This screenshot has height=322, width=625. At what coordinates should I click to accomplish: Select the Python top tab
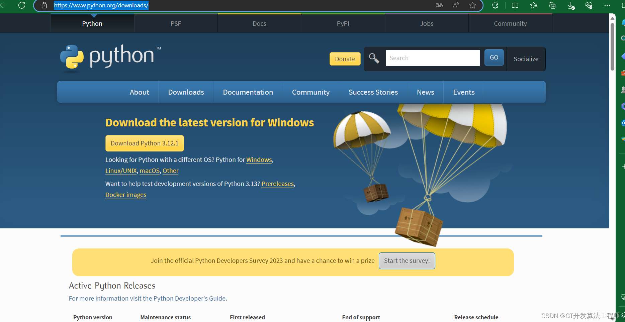coord(92,23)
